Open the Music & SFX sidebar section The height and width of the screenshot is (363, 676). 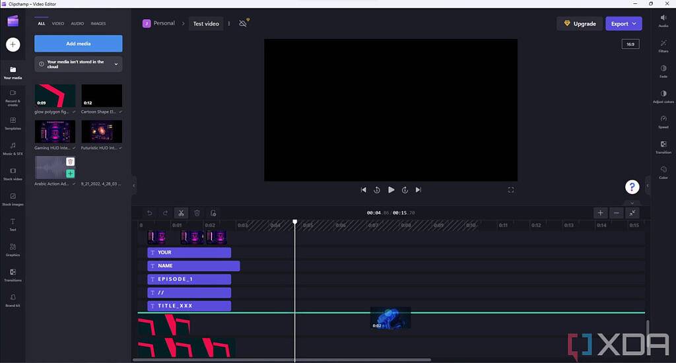[13, 148]
